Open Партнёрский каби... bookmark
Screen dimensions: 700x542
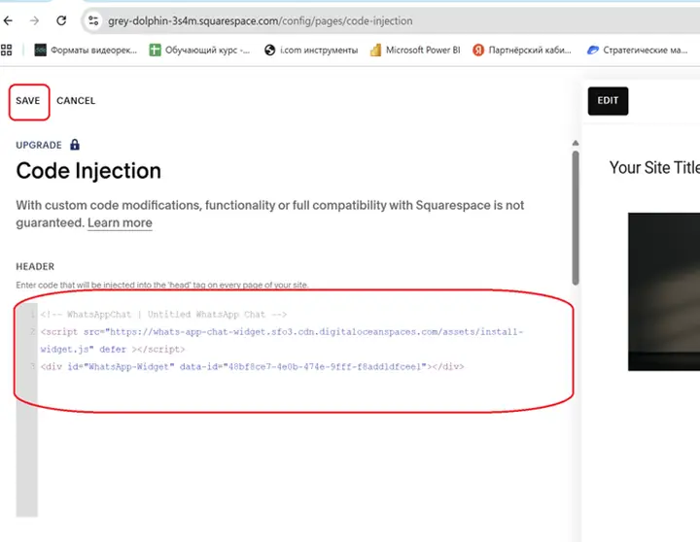[x=525, y=50]
